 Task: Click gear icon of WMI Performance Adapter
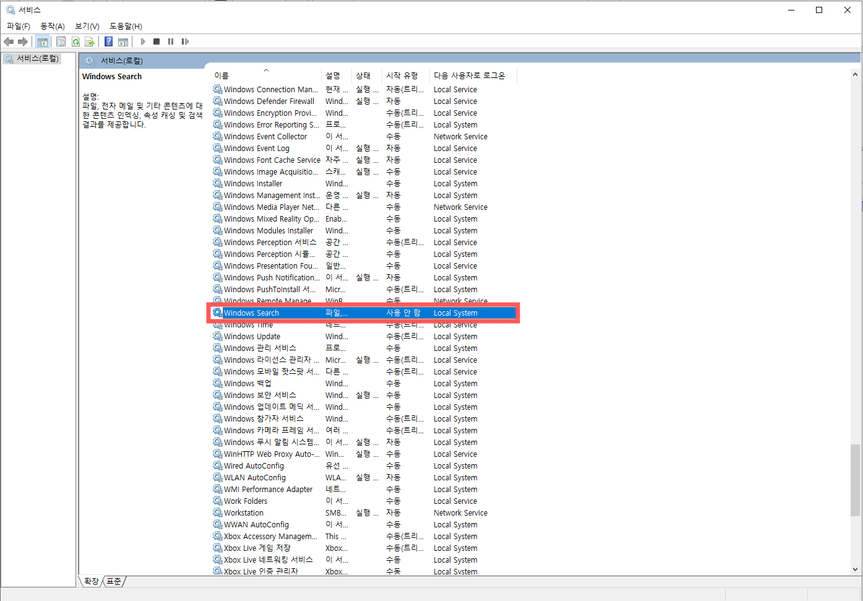pos(218,489)
